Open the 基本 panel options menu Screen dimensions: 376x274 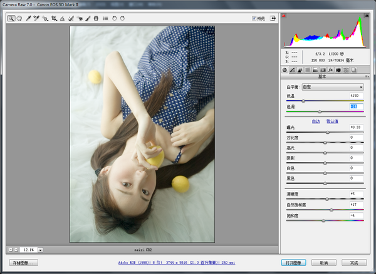coord(367,76)
